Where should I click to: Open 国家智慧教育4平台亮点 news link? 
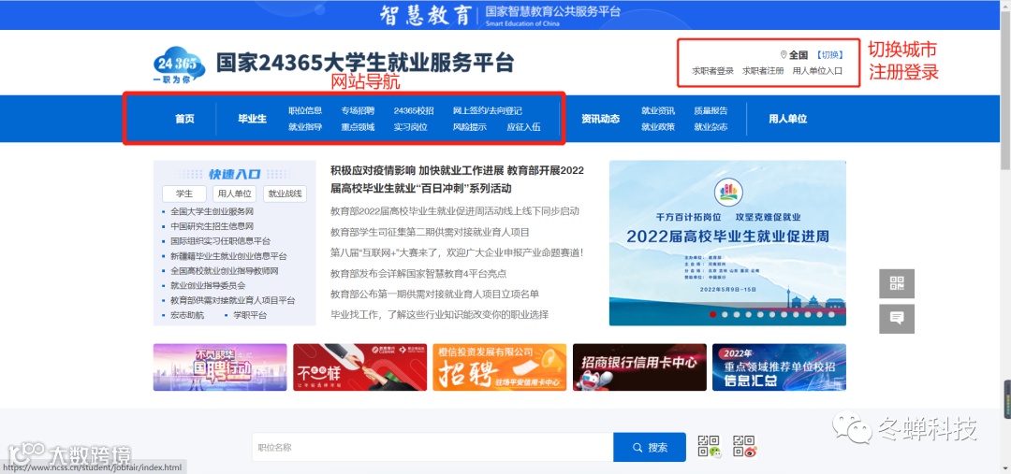(x=418, y=273)
